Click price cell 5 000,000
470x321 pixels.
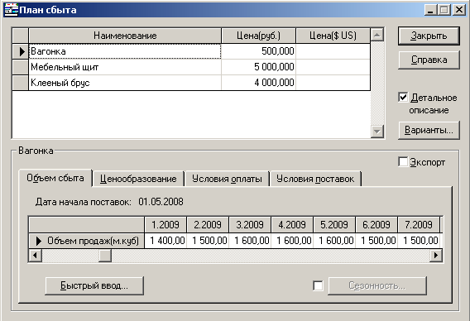click(258, 67)
